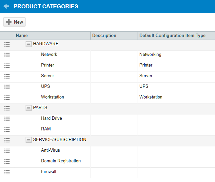Open the menu icon for the Network row
The image size is (215, 182).
[x=7, y=55]
